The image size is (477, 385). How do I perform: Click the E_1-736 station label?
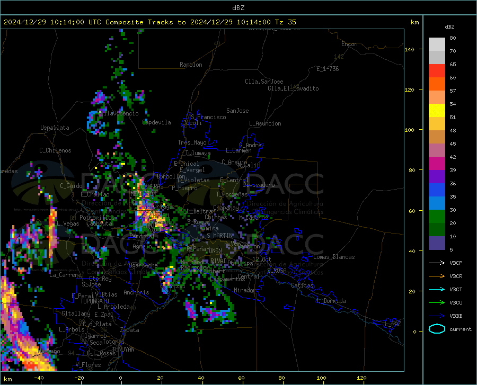(328, 69)
